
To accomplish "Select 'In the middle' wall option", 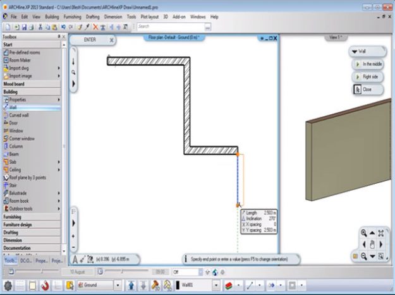I will [x=372, y=64].
